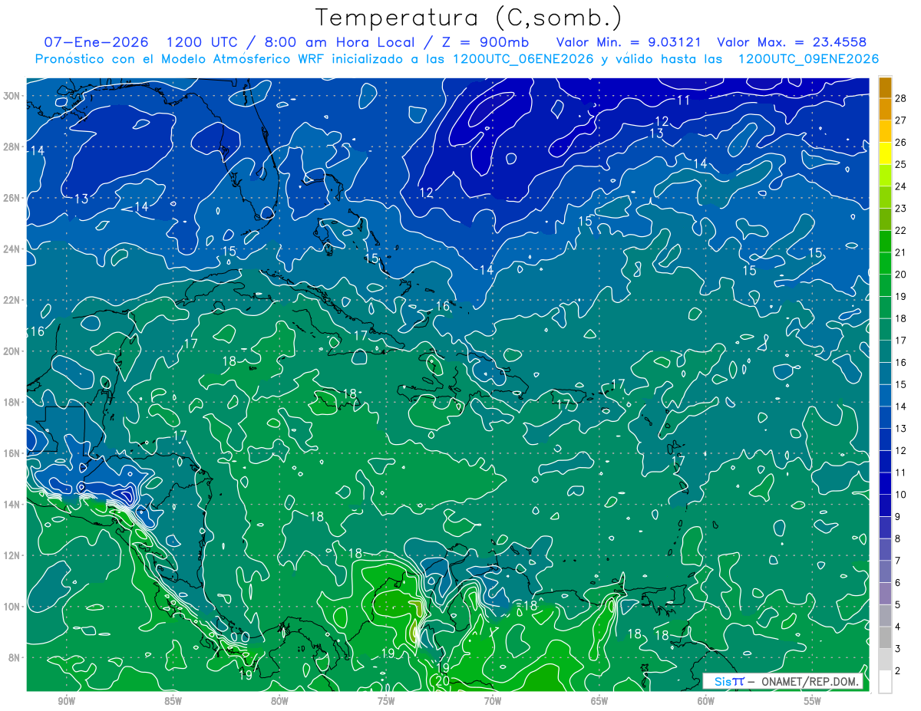Click the '20N' latitude axis label
The width and height of the screenshot is (921, 711).
tap(11, 351)
